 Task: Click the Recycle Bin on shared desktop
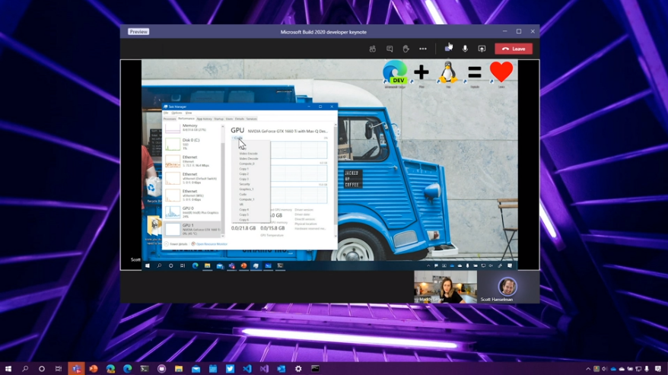coord(152,190)
